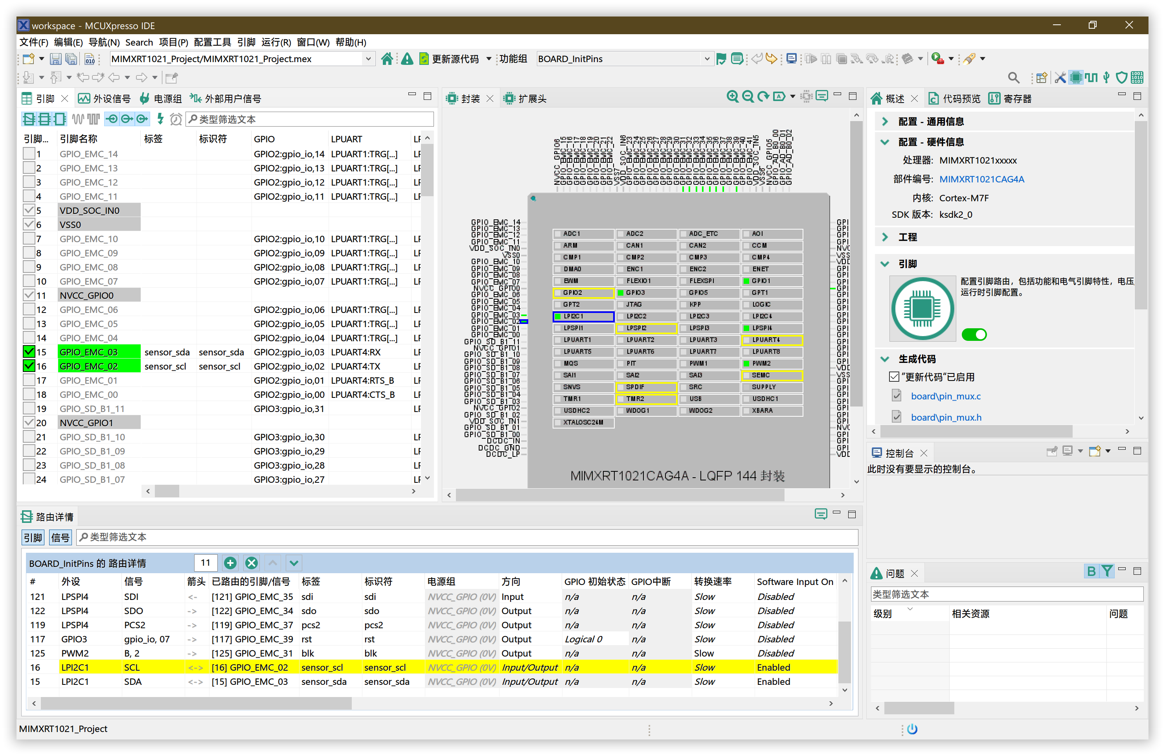1165x756 pixels.
Task: Open the board\pin_mux.c link
Action: point(945,395)
